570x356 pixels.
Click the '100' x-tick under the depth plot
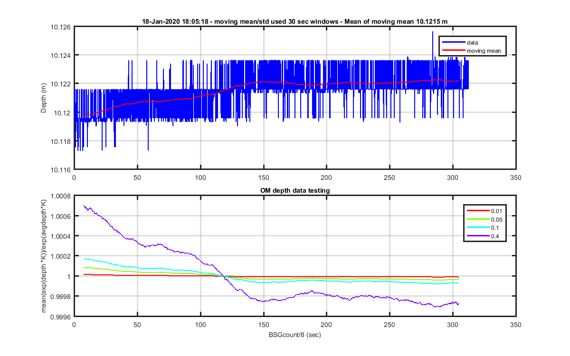point(200,178)
